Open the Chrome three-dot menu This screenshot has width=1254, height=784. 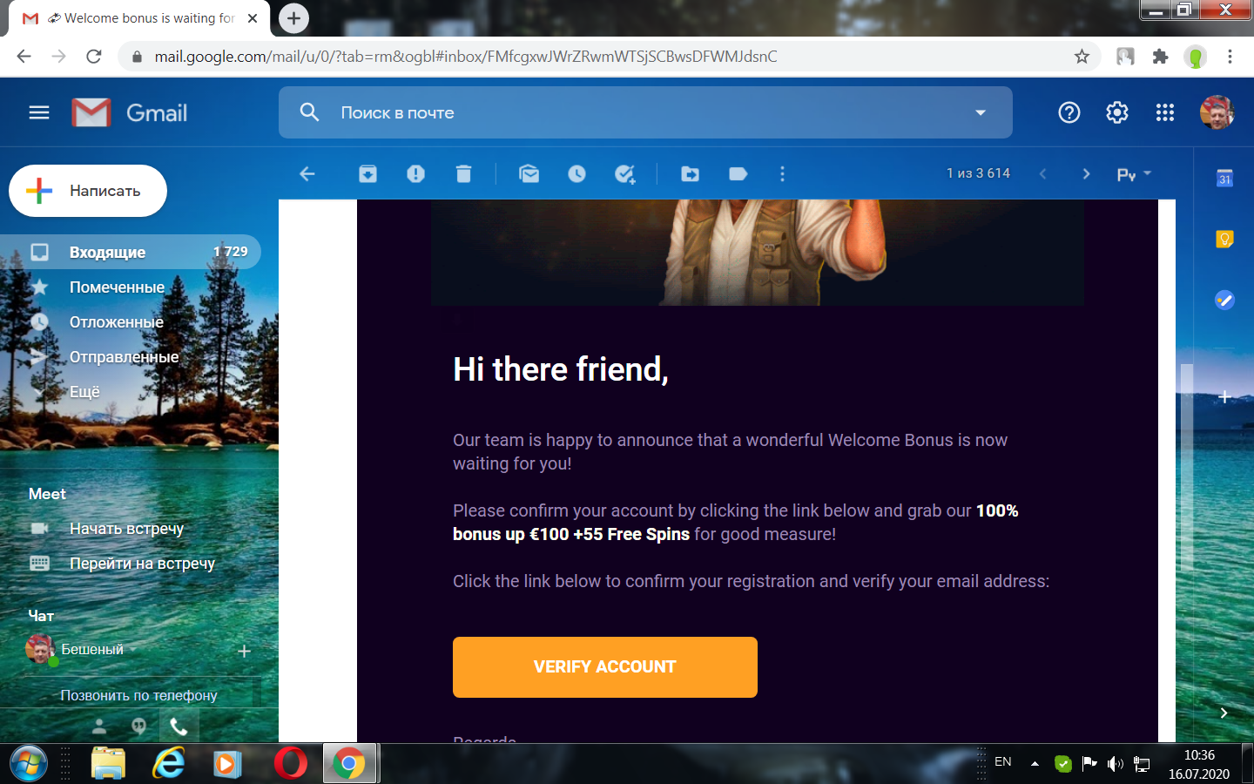point(1230,57)
